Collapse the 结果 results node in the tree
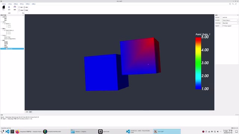 (x=1, y=41)
